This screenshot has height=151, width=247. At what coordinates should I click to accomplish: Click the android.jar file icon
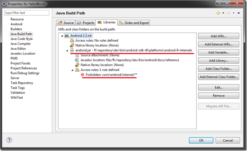coord(72,50)
